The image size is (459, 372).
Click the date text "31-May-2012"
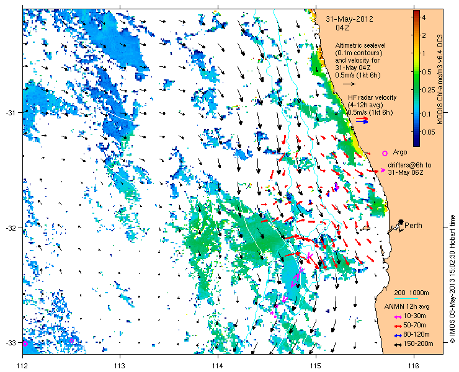pos(349,19)
